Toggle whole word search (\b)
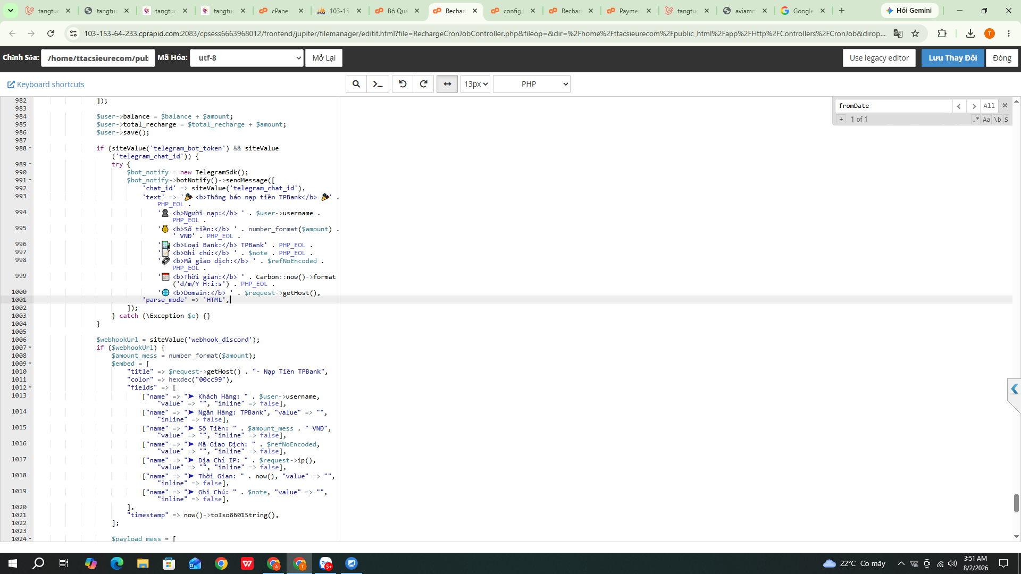The height and width of the screenshot is (574, 1021). coord(998,120)
